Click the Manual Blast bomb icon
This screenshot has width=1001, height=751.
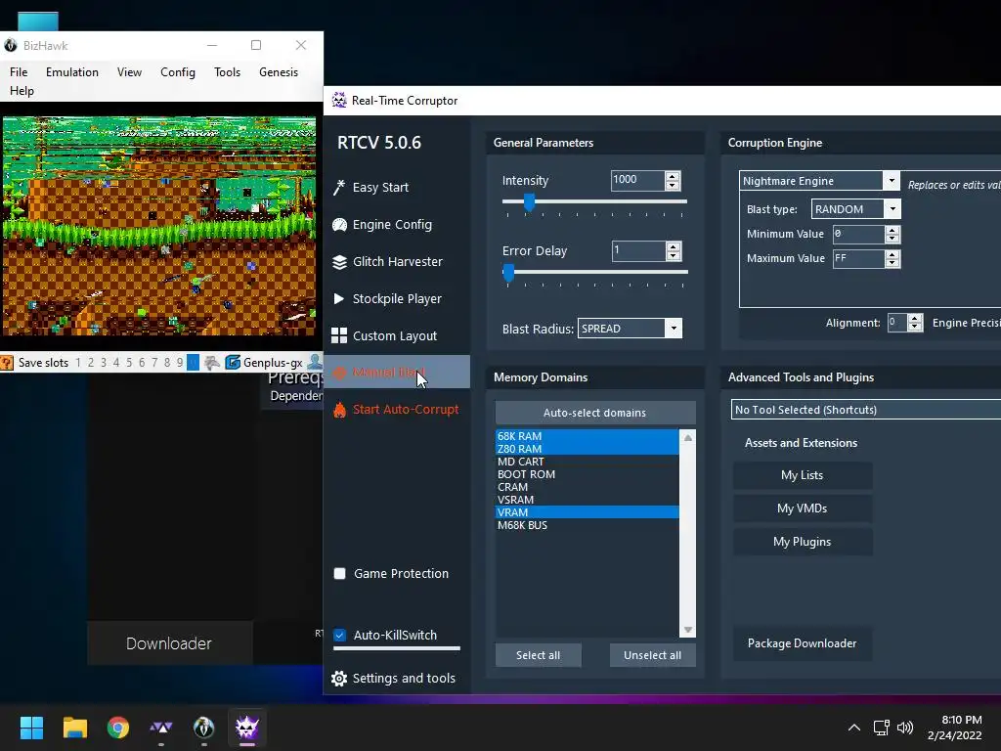tap(339, 373)
